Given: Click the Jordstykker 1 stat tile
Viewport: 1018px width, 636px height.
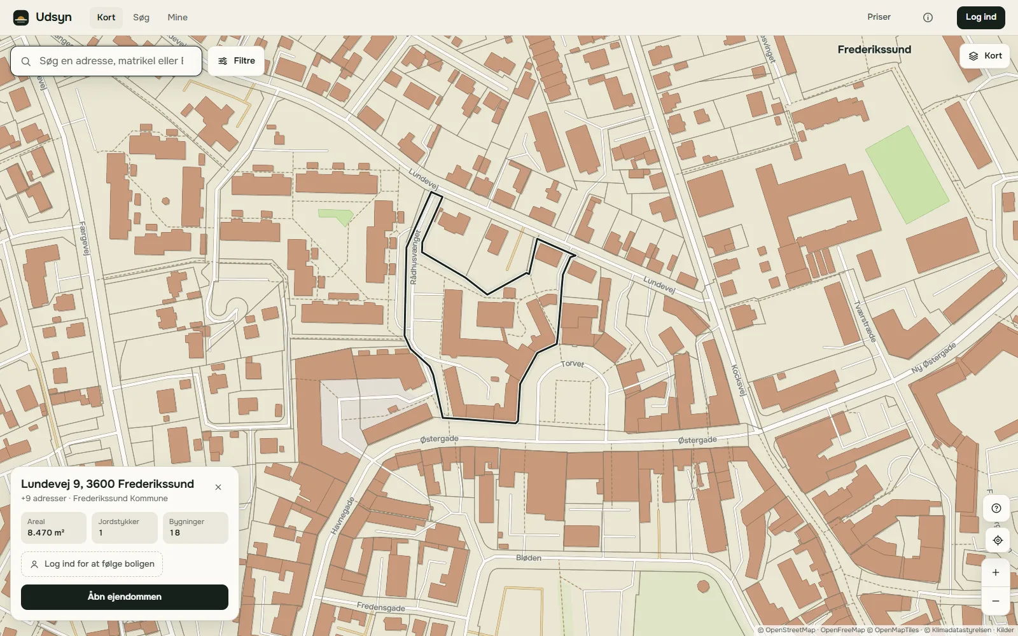Looking at the screenshot, I should (124, 528).
